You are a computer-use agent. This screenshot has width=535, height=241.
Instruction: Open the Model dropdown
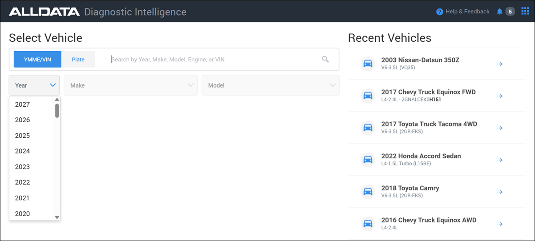point(271,85)
